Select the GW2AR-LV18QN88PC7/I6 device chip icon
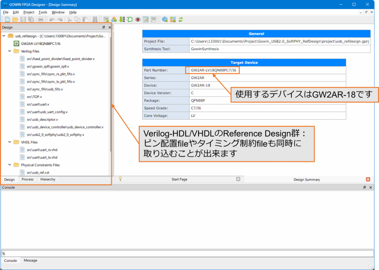The height and width of the screenshot is (270, 379). point(16,44)
